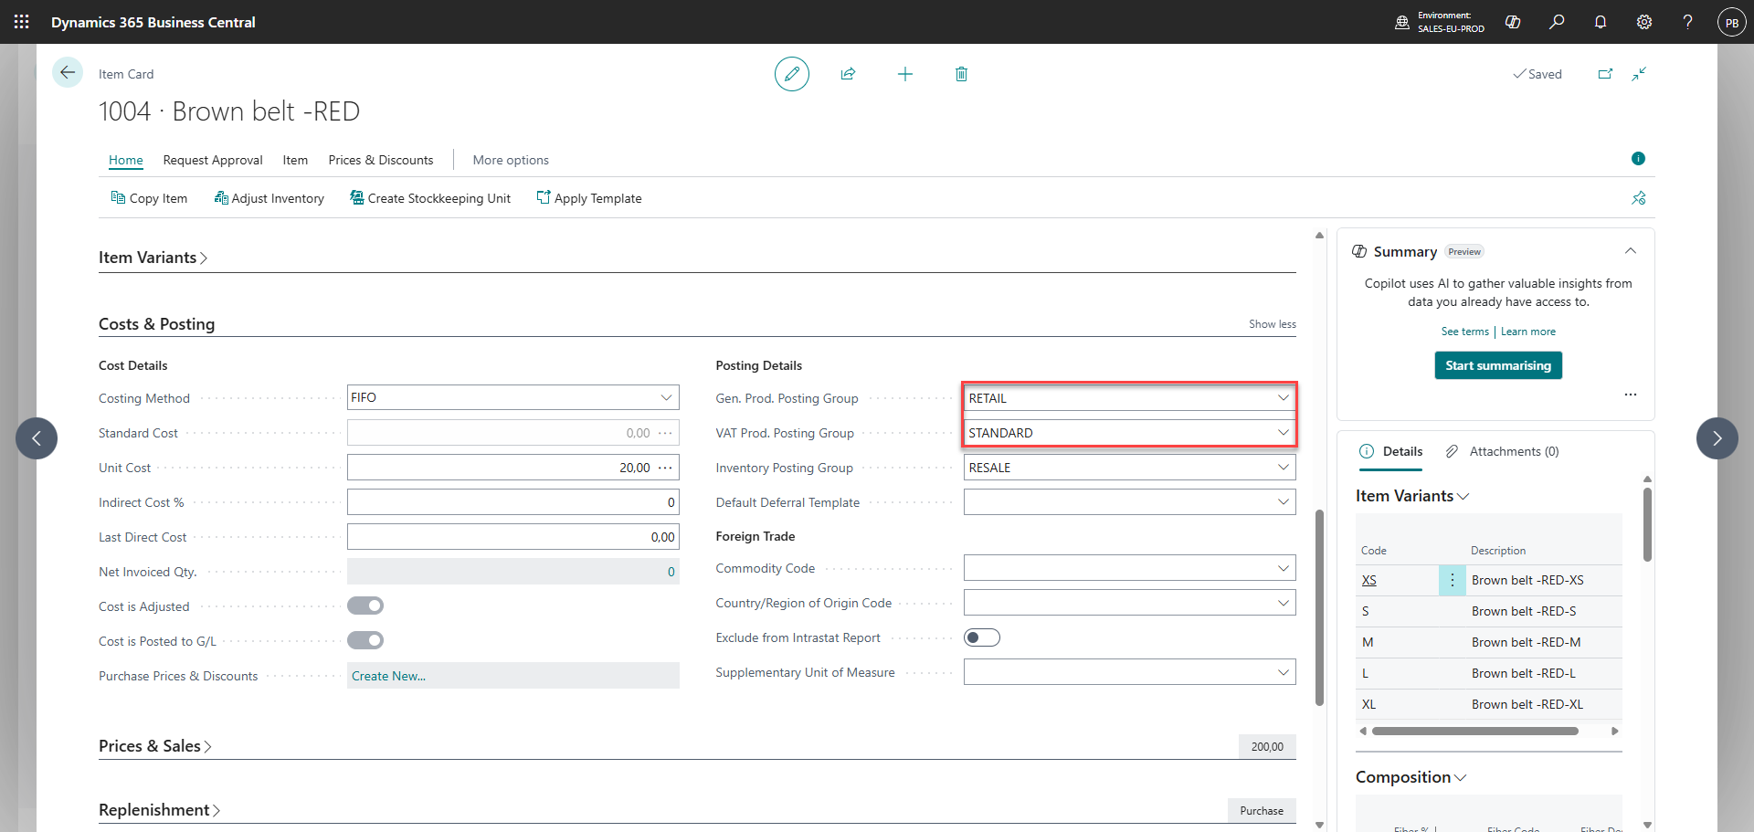Click Copy Item action

coord(149,198)
